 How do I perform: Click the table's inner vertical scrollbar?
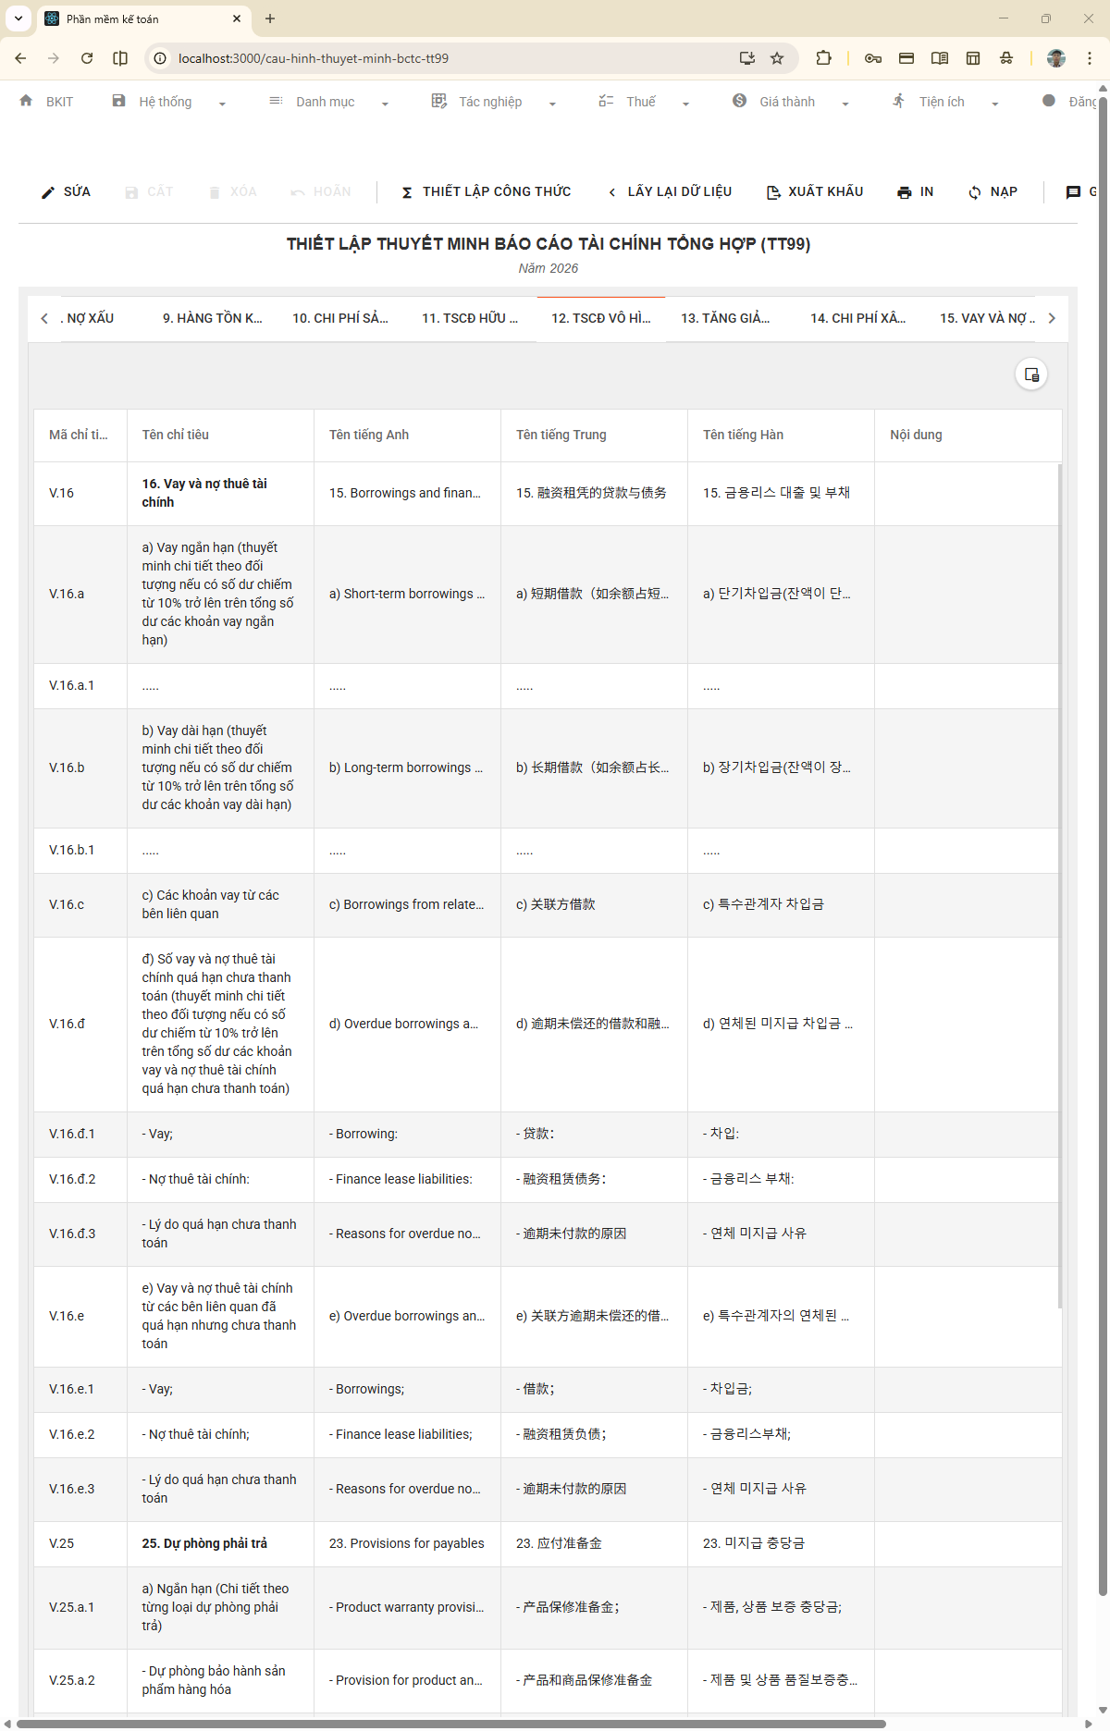pyautogui.click(x=1060, y=886)
